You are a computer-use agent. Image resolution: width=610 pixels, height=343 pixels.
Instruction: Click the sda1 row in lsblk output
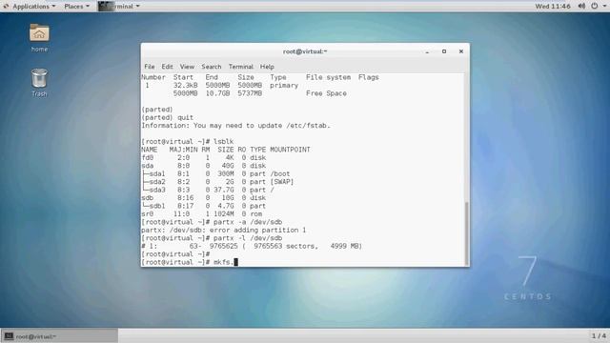pyautogui.click(x=216, y=173)
